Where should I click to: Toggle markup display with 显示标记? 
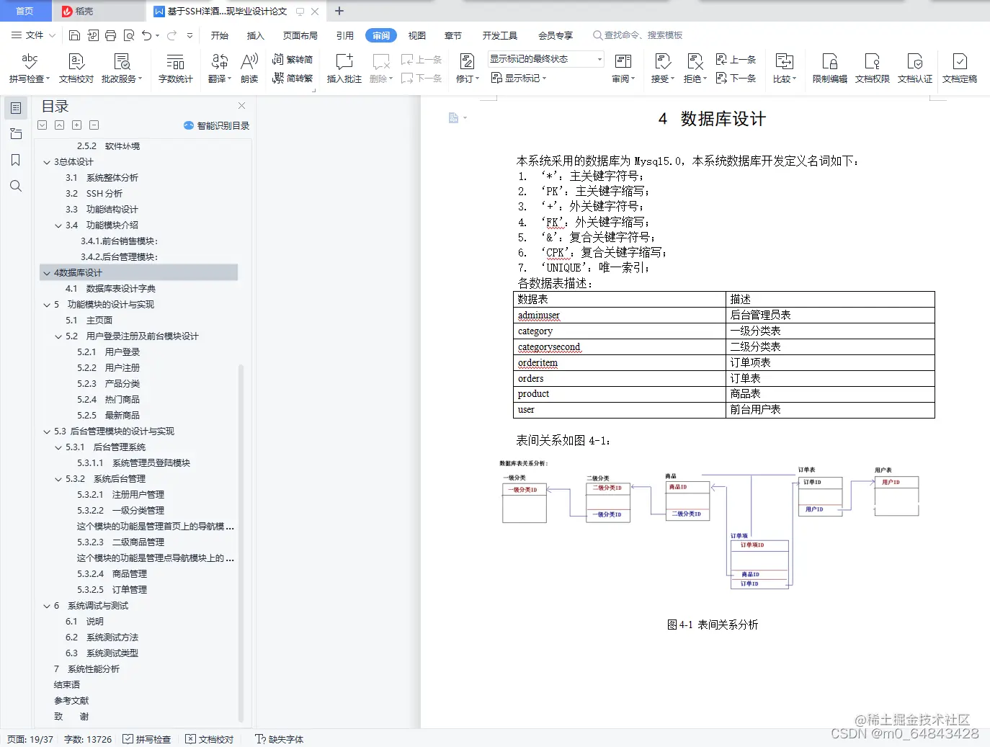(518, 78)
